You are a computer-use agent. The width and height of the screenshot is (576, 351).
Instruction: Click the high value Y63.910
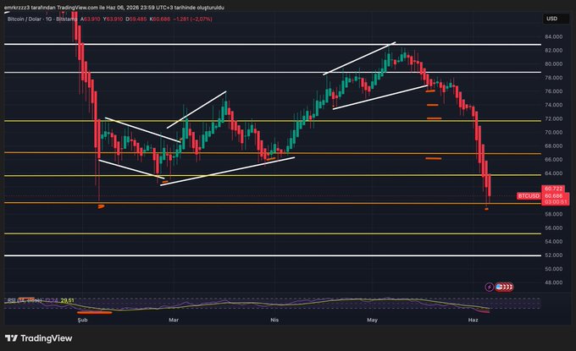[x=113, y=19]
